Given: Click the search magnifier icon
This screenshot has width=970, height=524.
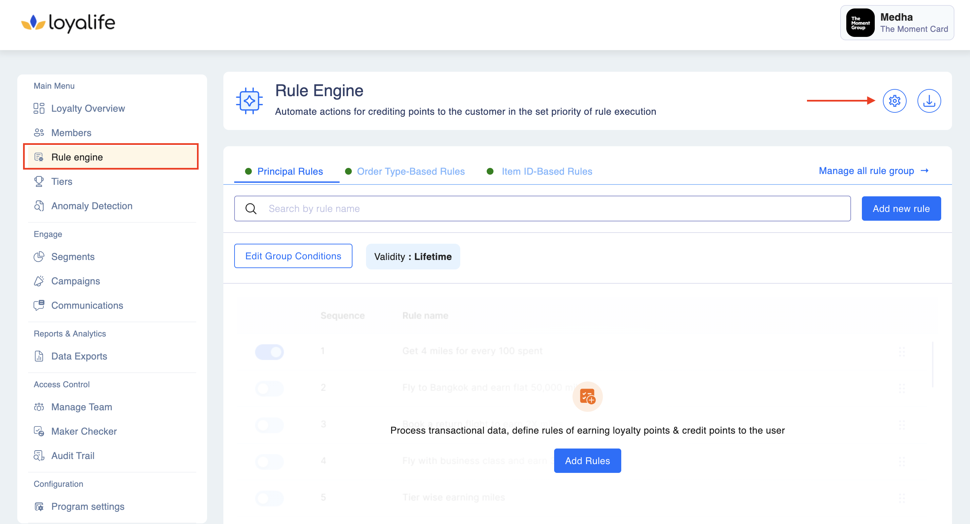Looking at the screenshot, I should coord(251,209).
